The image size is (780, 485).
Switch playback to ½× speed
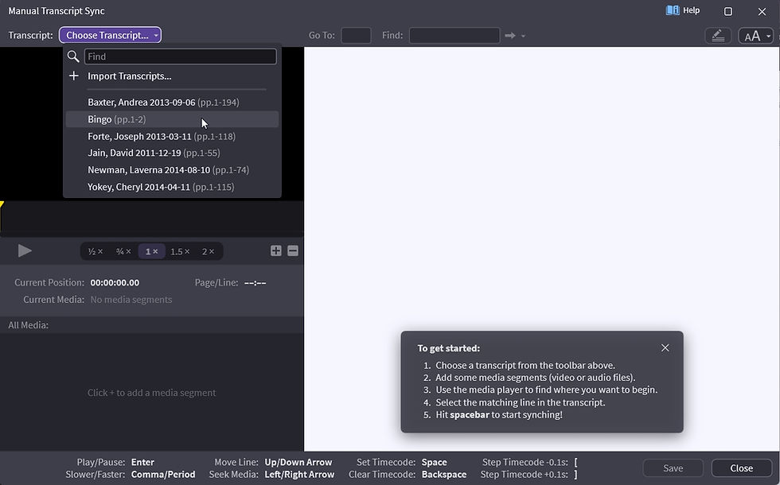click(94, 250)
